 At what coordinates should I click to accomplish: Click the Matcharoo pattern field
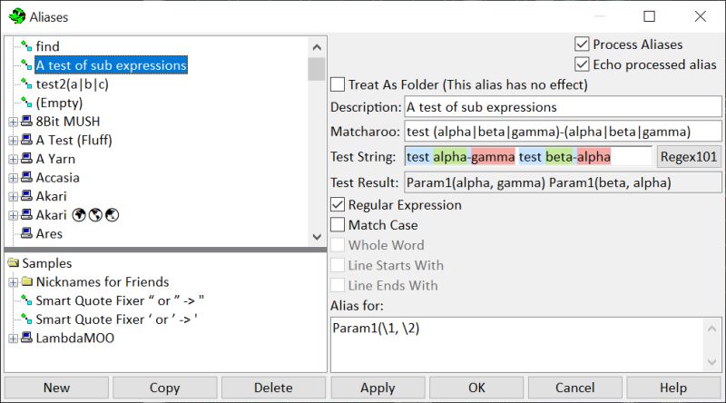point(563,132)
